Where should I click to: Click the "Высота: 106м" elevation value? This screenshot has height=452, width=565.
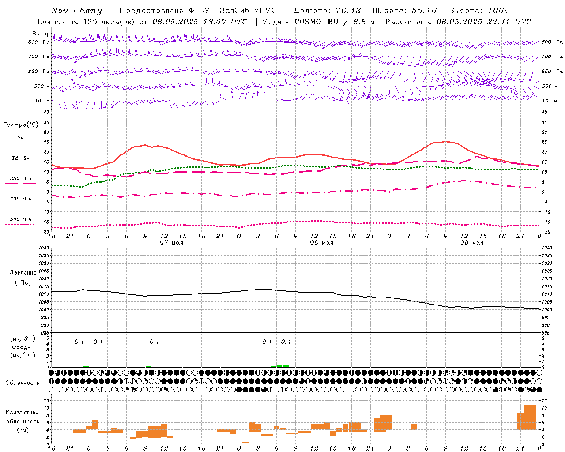(x=479, y=11)
